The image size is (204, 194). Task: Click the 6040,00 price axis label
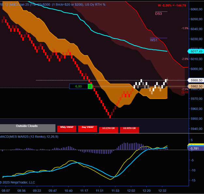196,29
